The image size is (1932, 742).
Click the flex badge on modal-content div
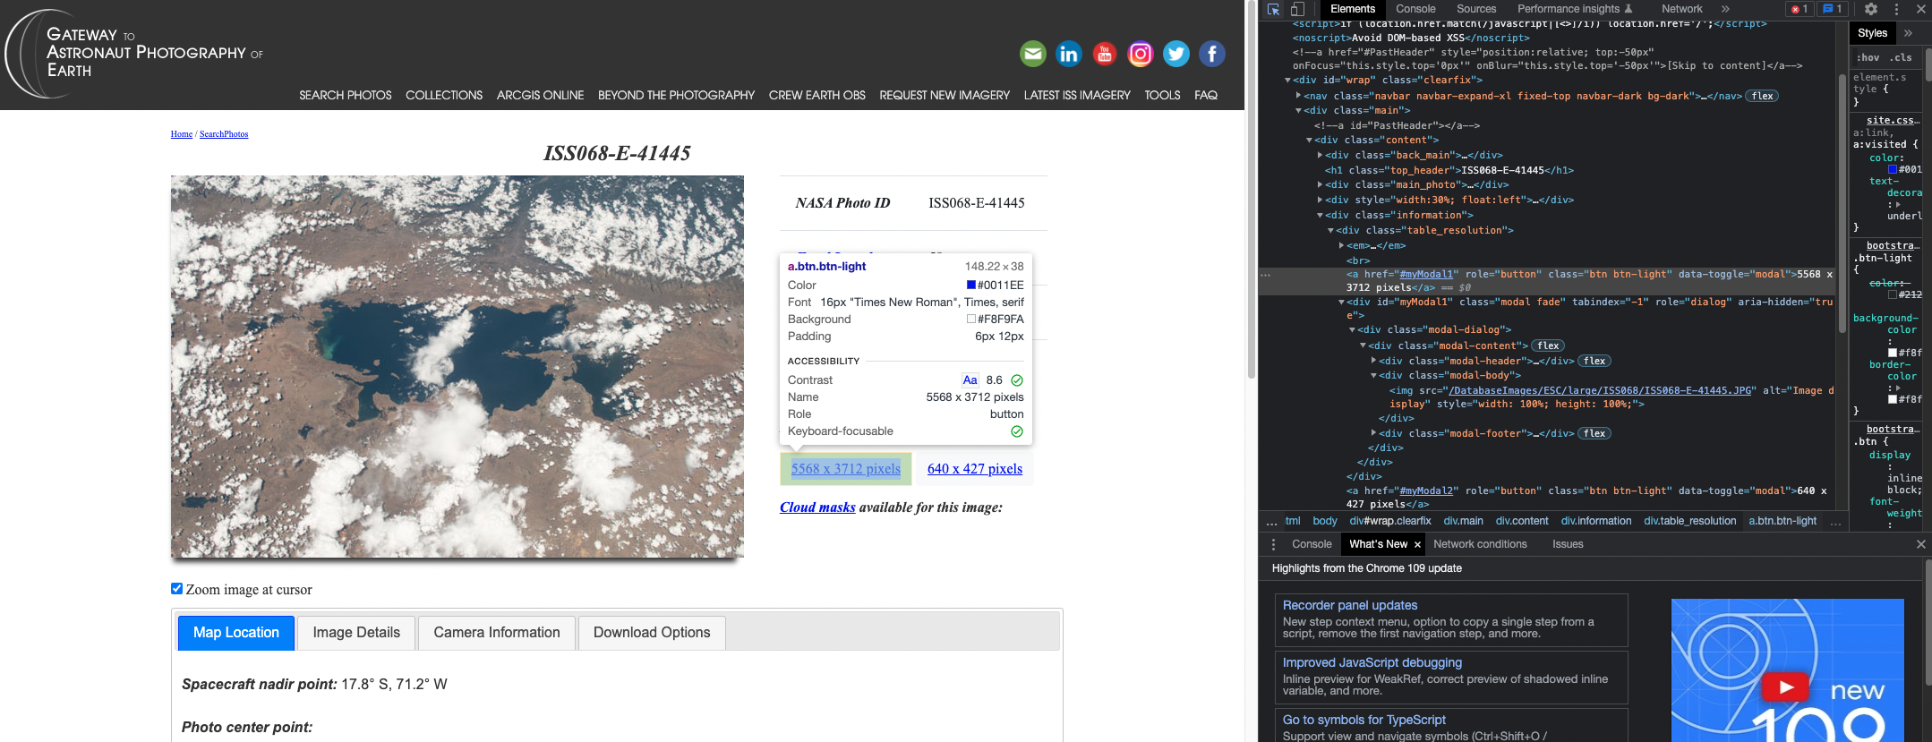point(1547,345)
